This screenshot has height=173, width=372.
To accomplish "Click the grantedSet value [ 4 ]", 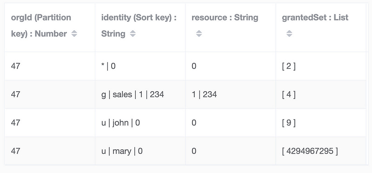I will 289,94.
